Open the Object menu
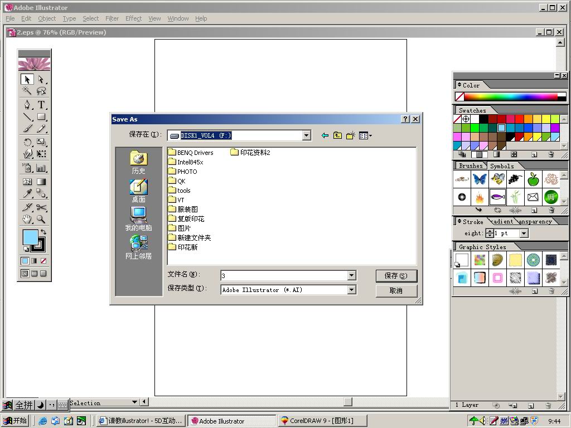Image resolution: width=571 pixels, height=428 pixels. click(x=47, y=18)
